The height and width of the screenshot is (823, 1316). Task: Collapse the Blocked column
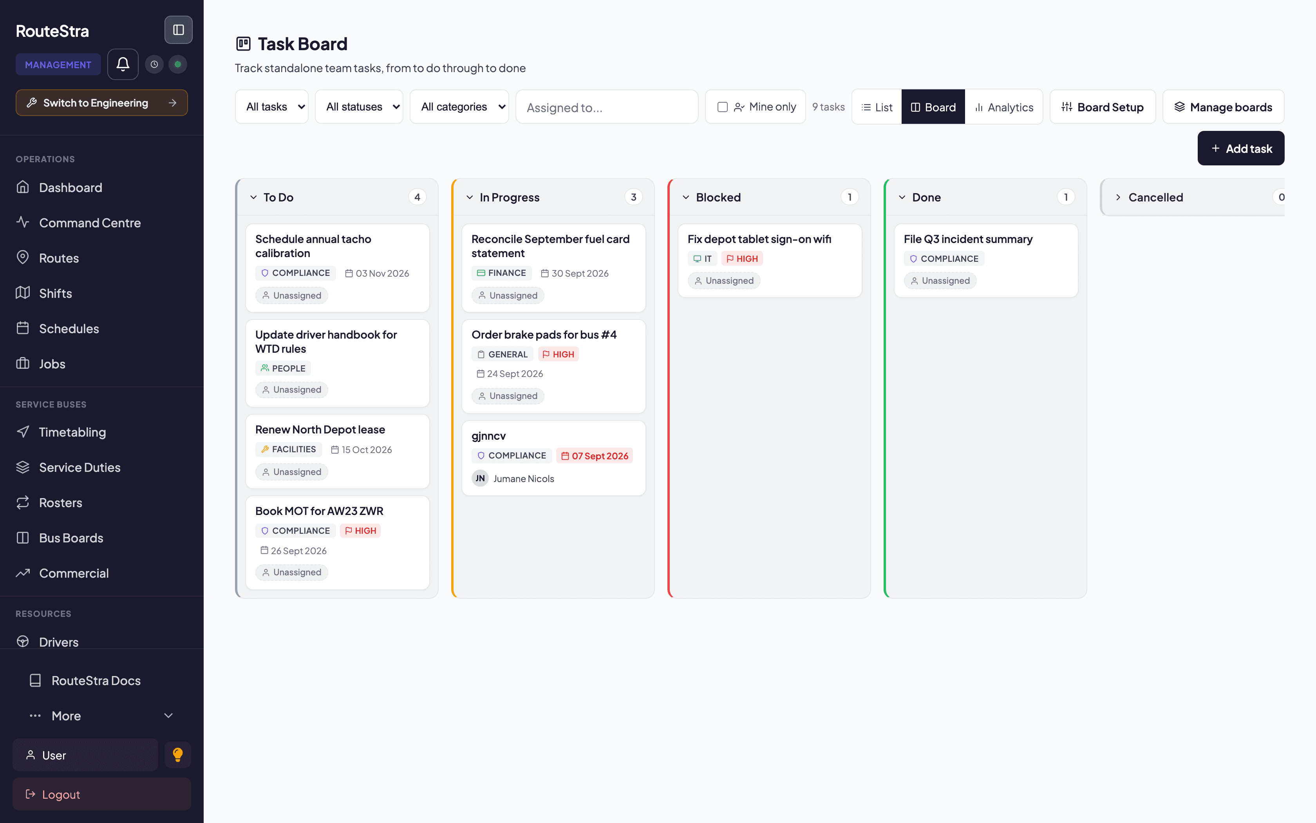686,197
